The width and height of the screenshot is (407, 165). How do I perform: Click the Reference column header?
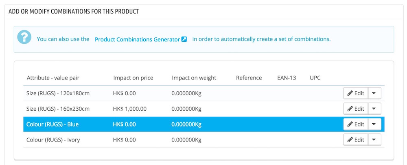249,78
